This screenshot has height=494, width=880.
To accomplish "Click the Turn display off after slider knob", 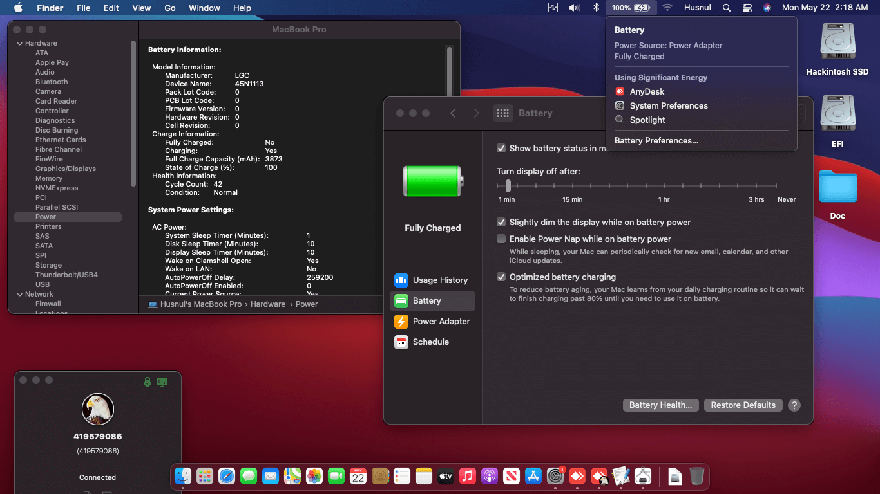I will (508, 185).
